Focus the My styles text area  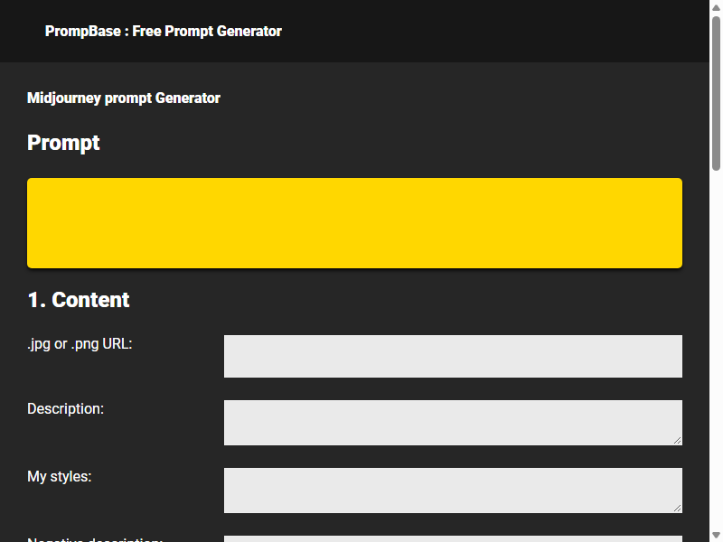(x=453, y=491)
